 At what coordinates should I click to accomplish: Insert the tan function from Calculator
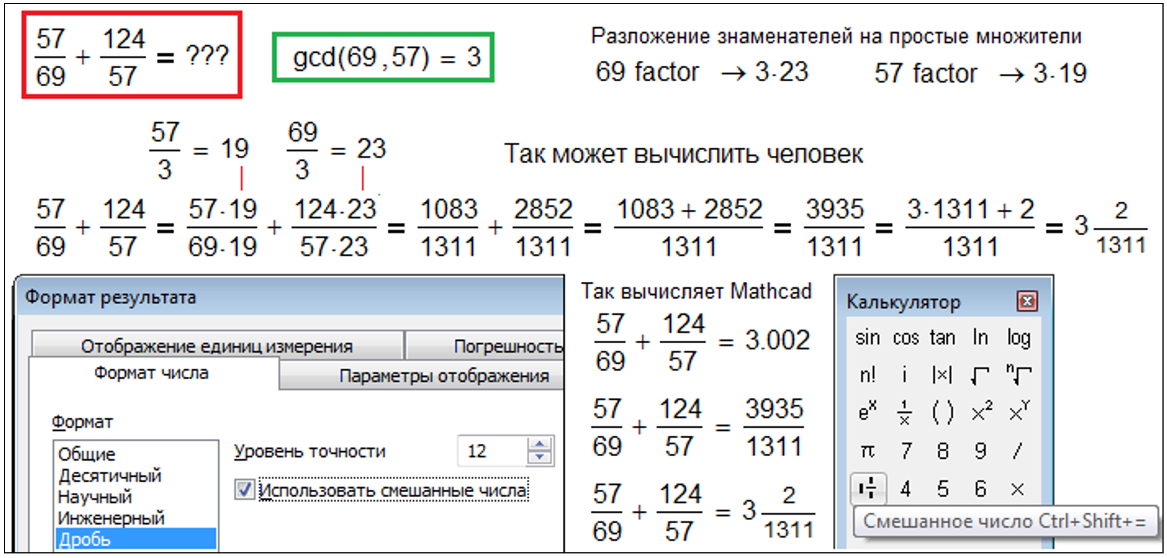(942, 338)
